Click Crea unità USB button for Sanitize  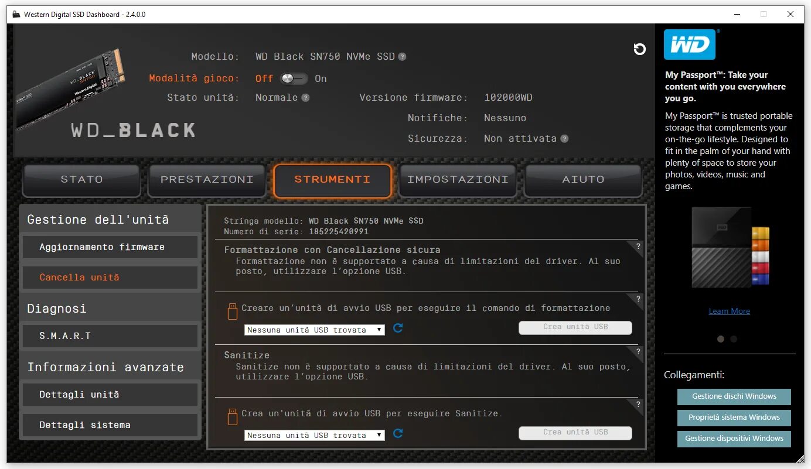point(575,433)
